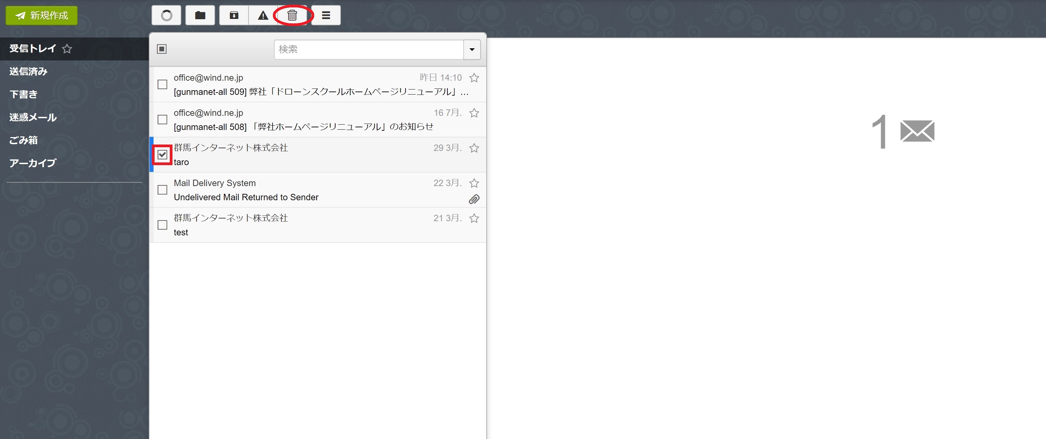Screen dimensions: 1046x439
Task: Open the アーカイブ archive folder
Action: [x=32, y=163]
